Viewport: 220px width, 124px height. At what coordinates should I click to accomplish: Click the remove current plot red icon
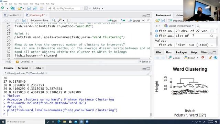[202, 58]
